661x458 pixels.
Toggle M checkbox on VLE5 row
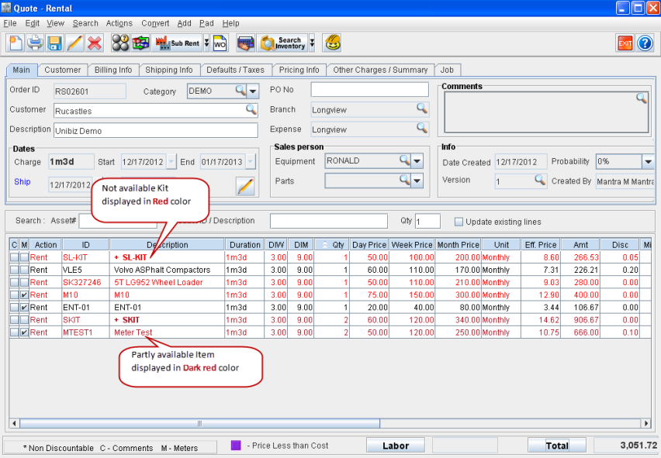click(24, 270)
